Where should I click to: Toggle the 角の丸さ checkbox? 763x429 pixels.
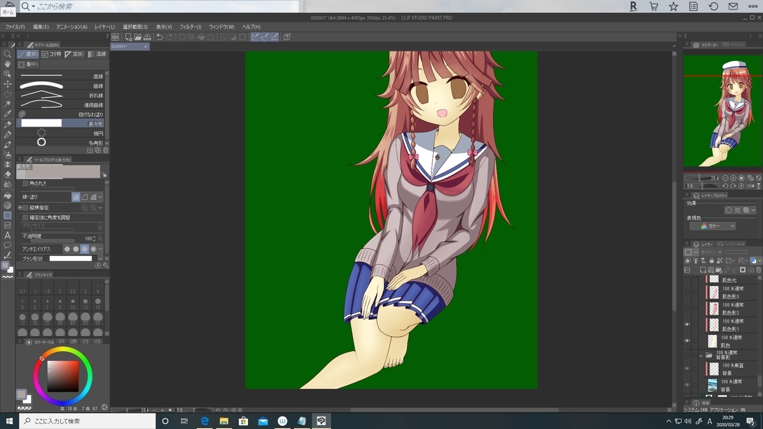[x=25, y=184]
